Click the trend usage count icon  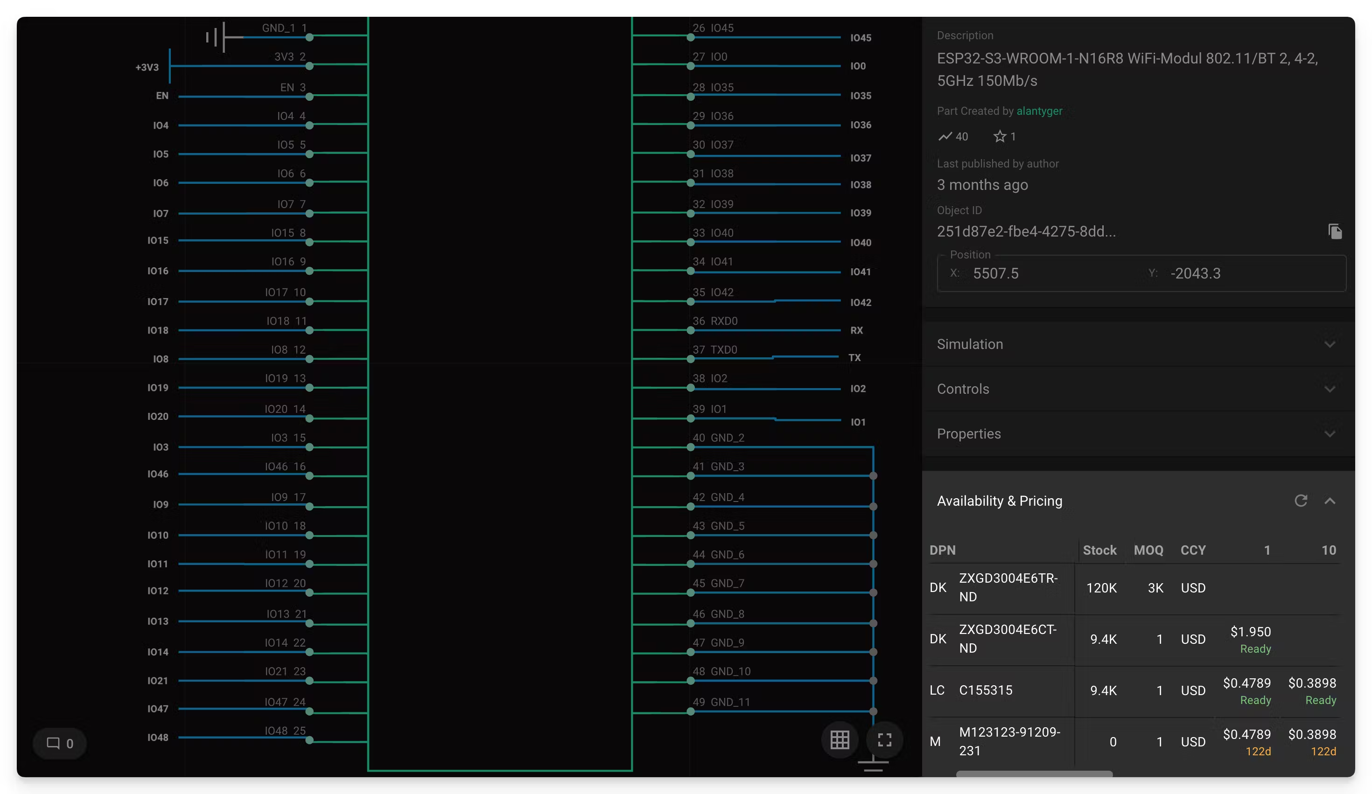(x=945, y=137)
